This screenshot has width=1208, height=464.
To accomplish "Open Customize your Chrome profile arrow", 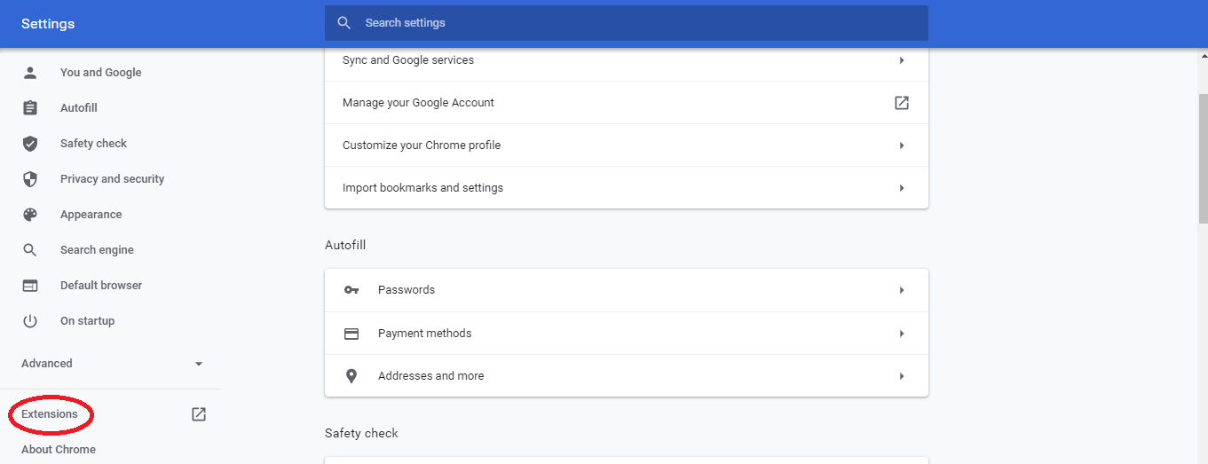I will 902,145.
